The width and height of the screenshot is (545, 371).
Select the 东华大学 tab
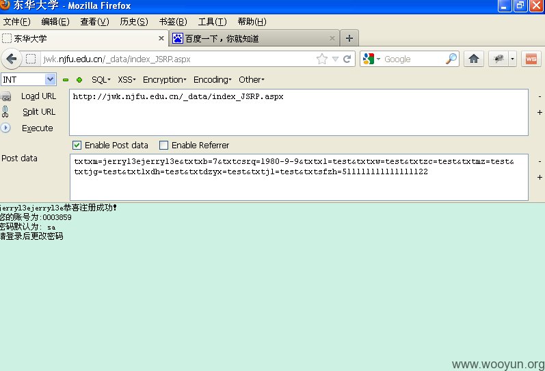[x=85, y=38]
